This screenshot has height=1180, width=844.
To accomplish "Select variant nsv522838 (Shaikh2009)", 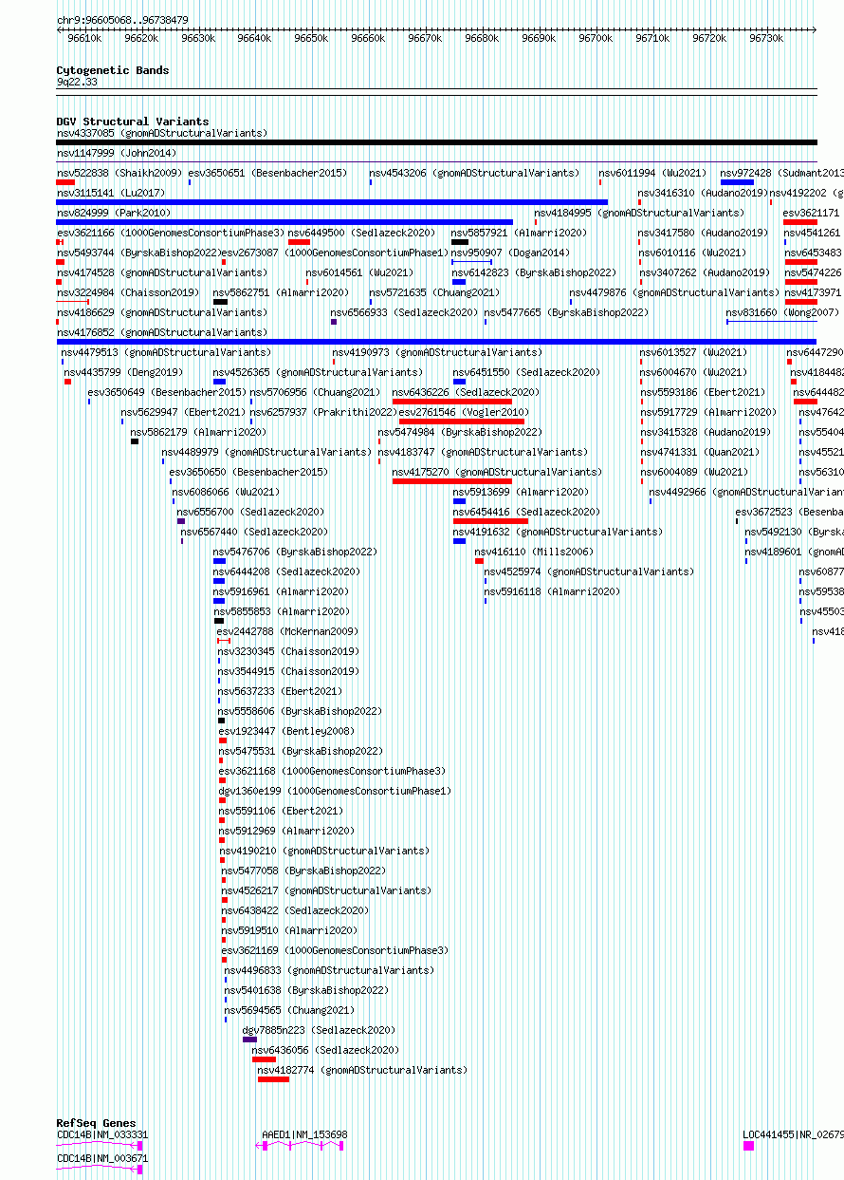I will [x=119, y=173].
